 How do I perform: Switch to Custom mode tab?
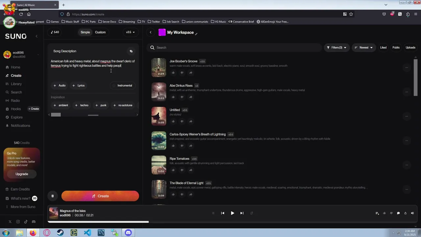pos(100,32)
